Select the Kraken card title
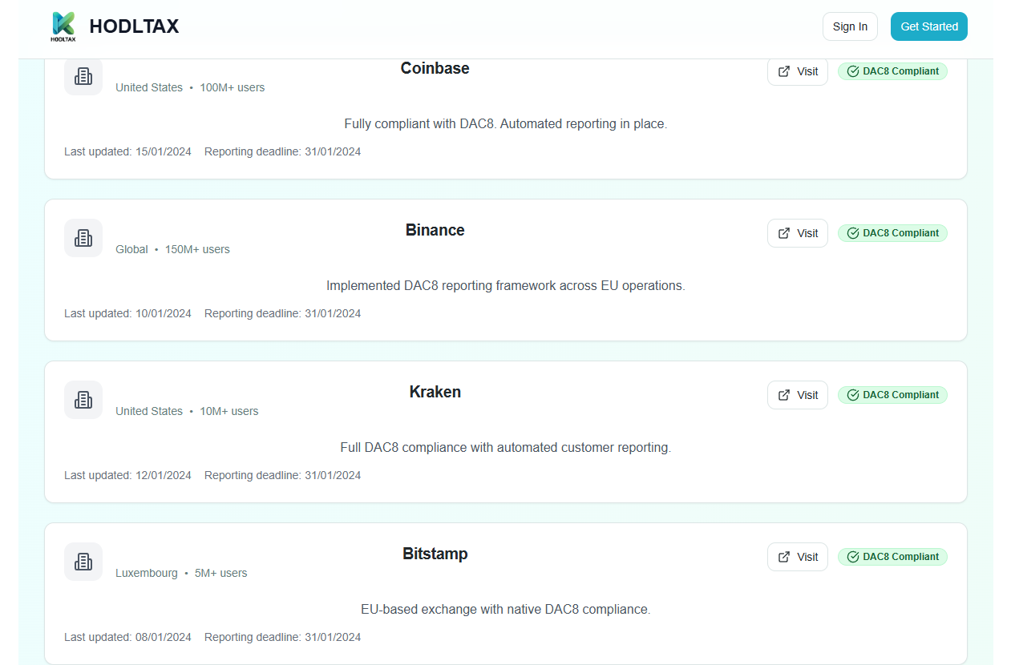Screen dimensions: 1011x665 435,392
